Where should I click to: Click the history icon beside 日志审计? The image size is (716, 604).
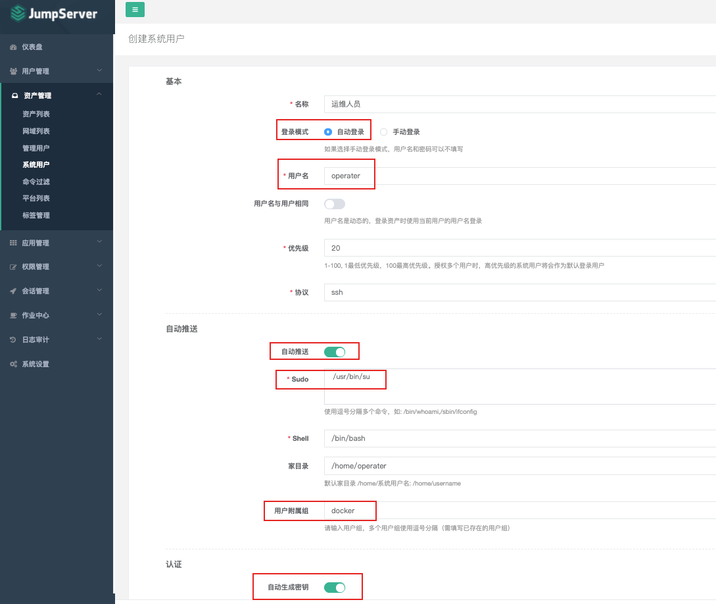(13, 340)
